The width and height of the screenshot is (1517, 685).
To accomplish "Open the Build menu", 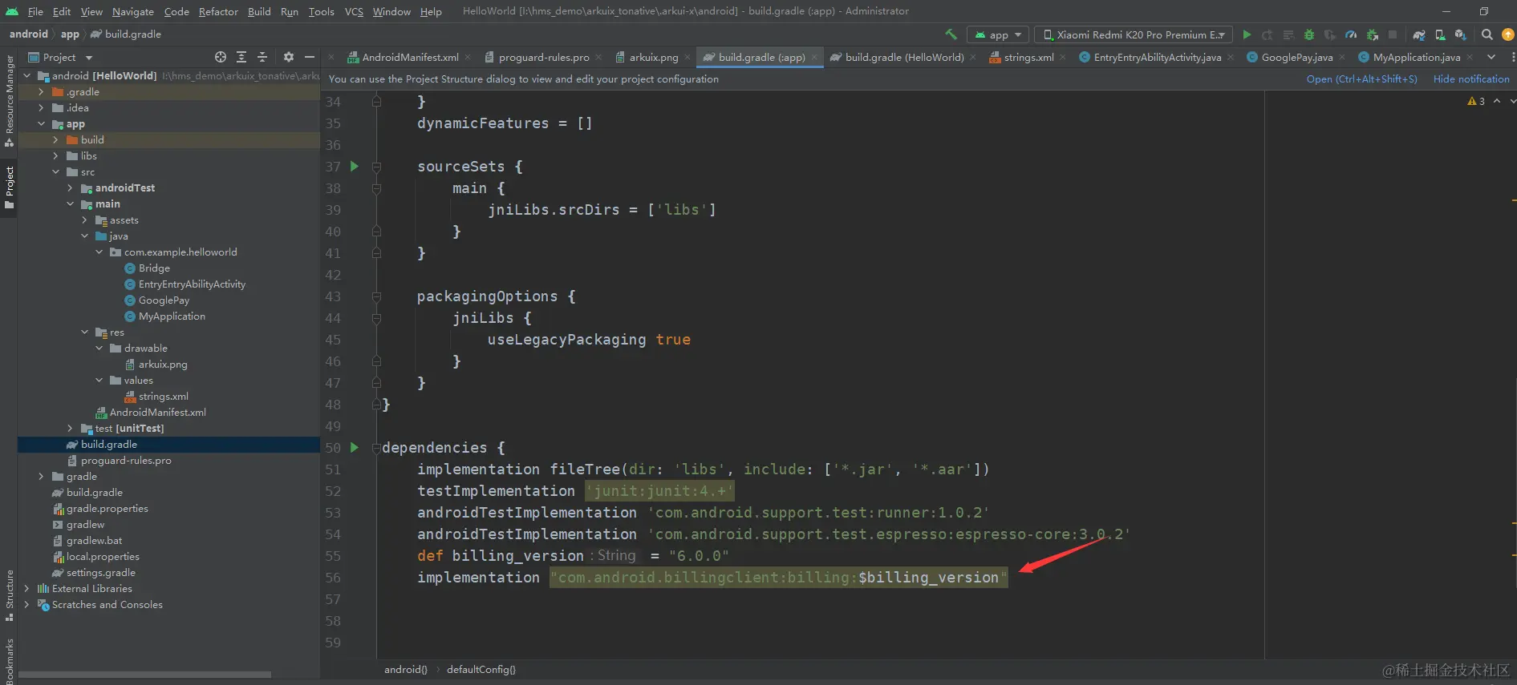I will click(x=259, y=11).
